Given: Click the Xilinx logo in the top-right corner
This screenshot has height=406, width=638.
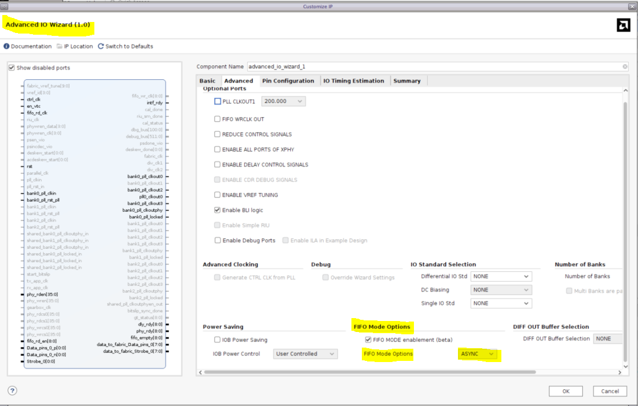Looking at the screenshot, I should tap(624, 25).
